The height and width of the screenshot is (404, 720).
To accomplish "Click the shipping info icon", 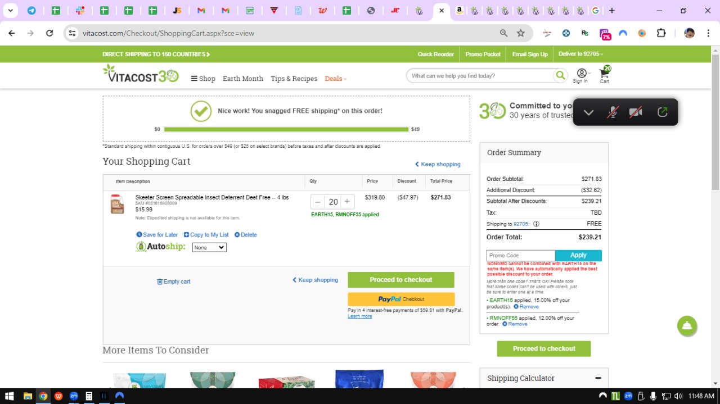I will 536,224.
